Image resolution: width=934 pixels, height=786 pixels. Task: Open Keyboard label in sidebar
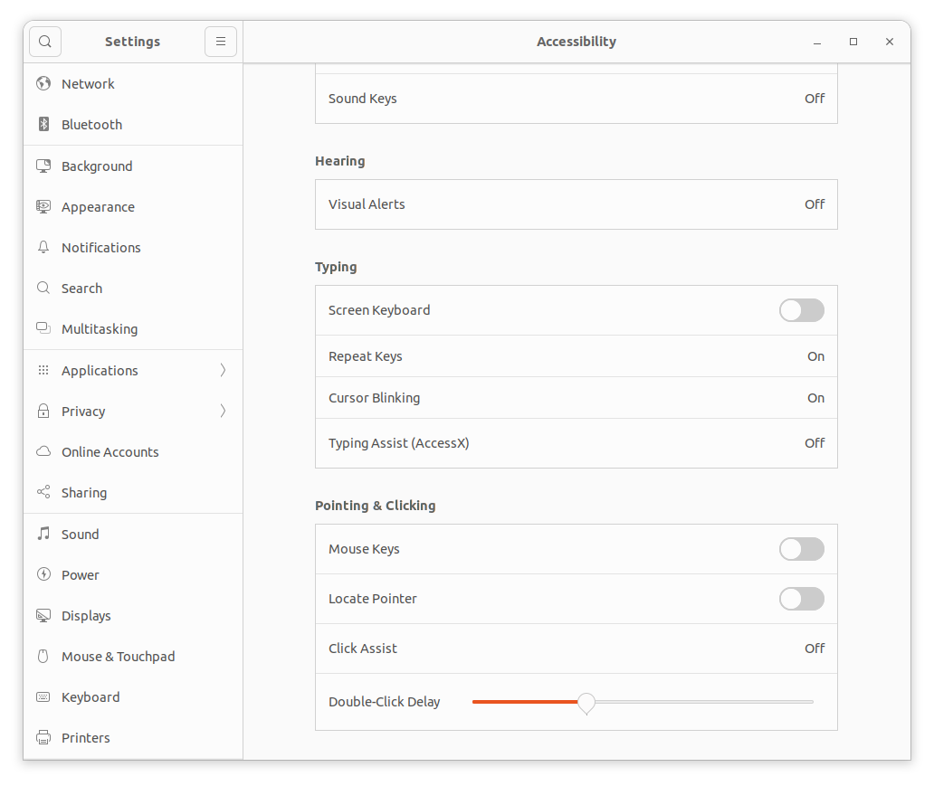[x=91, y=697]
